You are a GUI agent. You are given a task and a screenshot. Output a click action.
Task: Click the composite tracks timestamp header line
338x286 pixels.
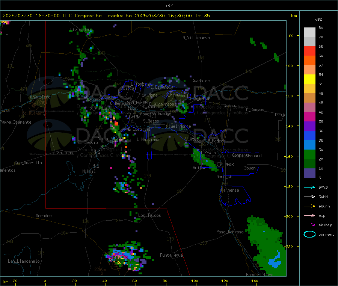click(106, 16)
